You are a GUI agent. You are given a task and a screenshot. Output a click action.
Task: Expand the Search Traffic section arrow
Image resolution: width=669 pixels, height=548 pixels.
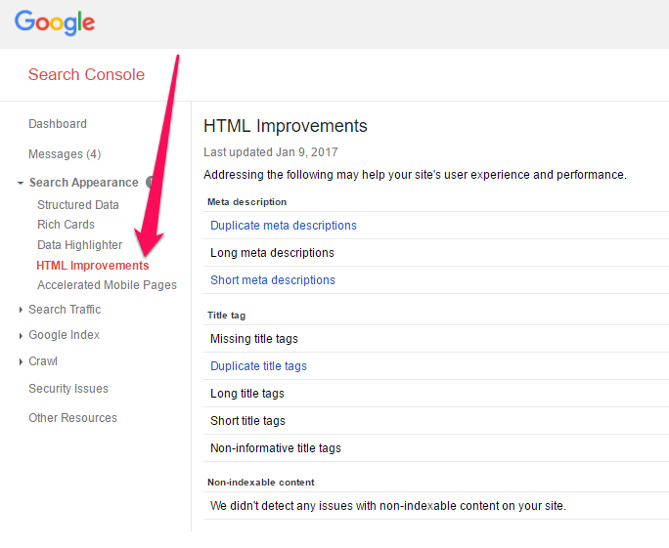point(21,310)
